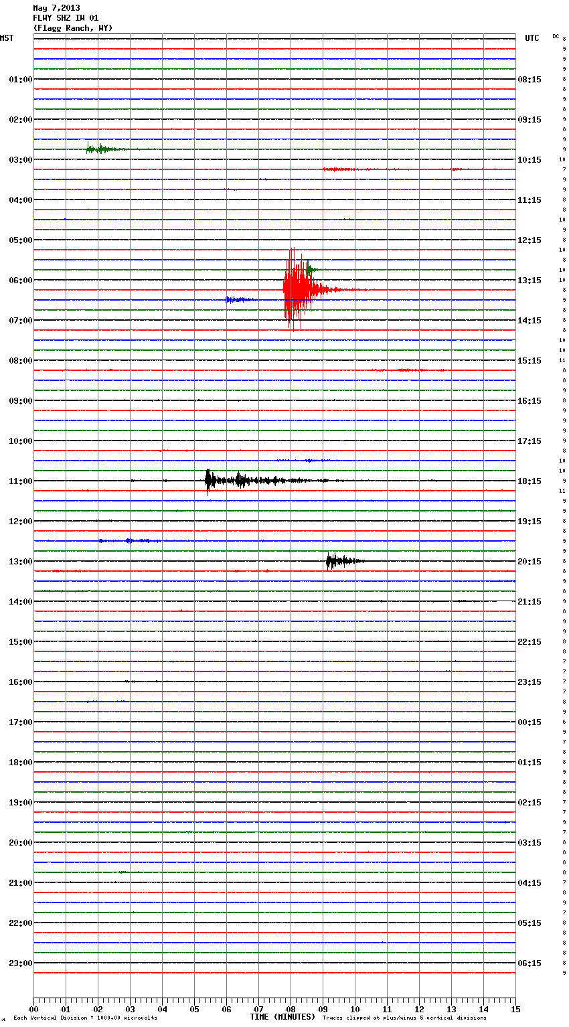Click the date label May 7,2013
This screenshot has height=1027, width=569.
coord(56,8)
